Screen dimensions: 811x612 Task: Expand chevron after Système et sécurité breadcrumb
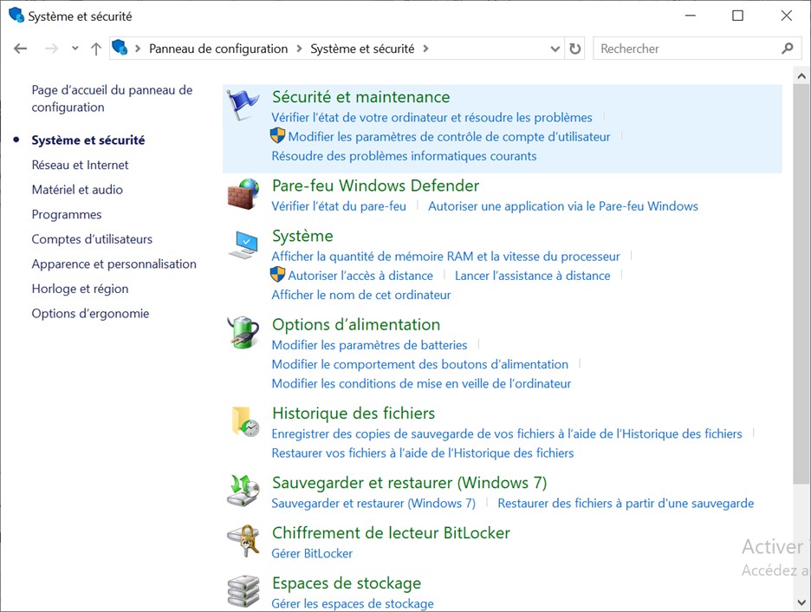tap(425, 49)
